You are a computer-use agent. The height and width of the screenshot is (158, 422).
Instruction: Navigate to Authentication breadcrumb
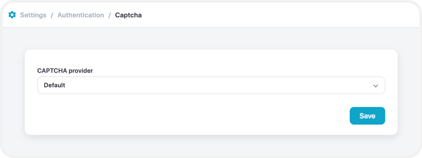81,15
